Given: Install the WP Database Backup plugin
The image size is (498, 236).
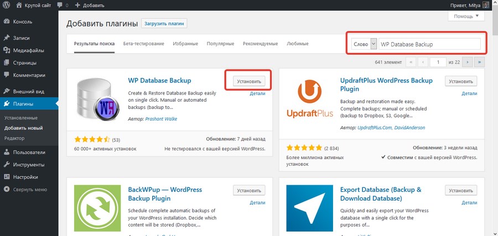Looking at the screenshot, I should pos(249,81).
